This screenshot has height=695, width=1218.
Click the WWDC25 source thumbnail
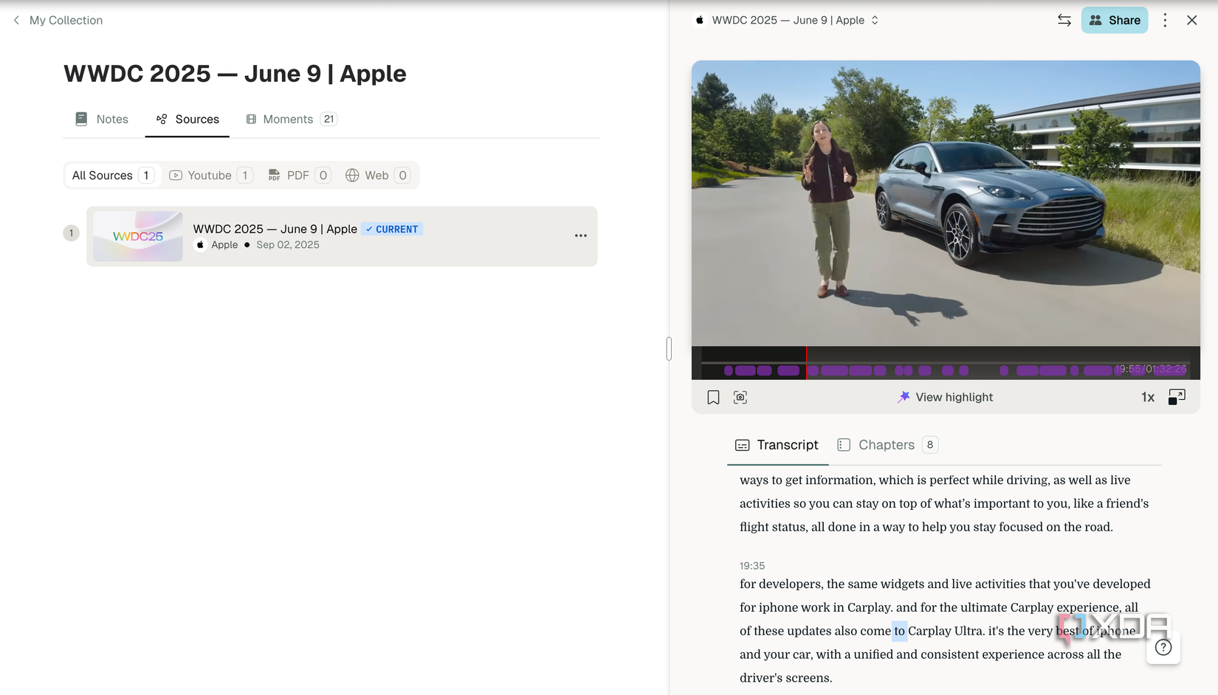pos(137,235)
